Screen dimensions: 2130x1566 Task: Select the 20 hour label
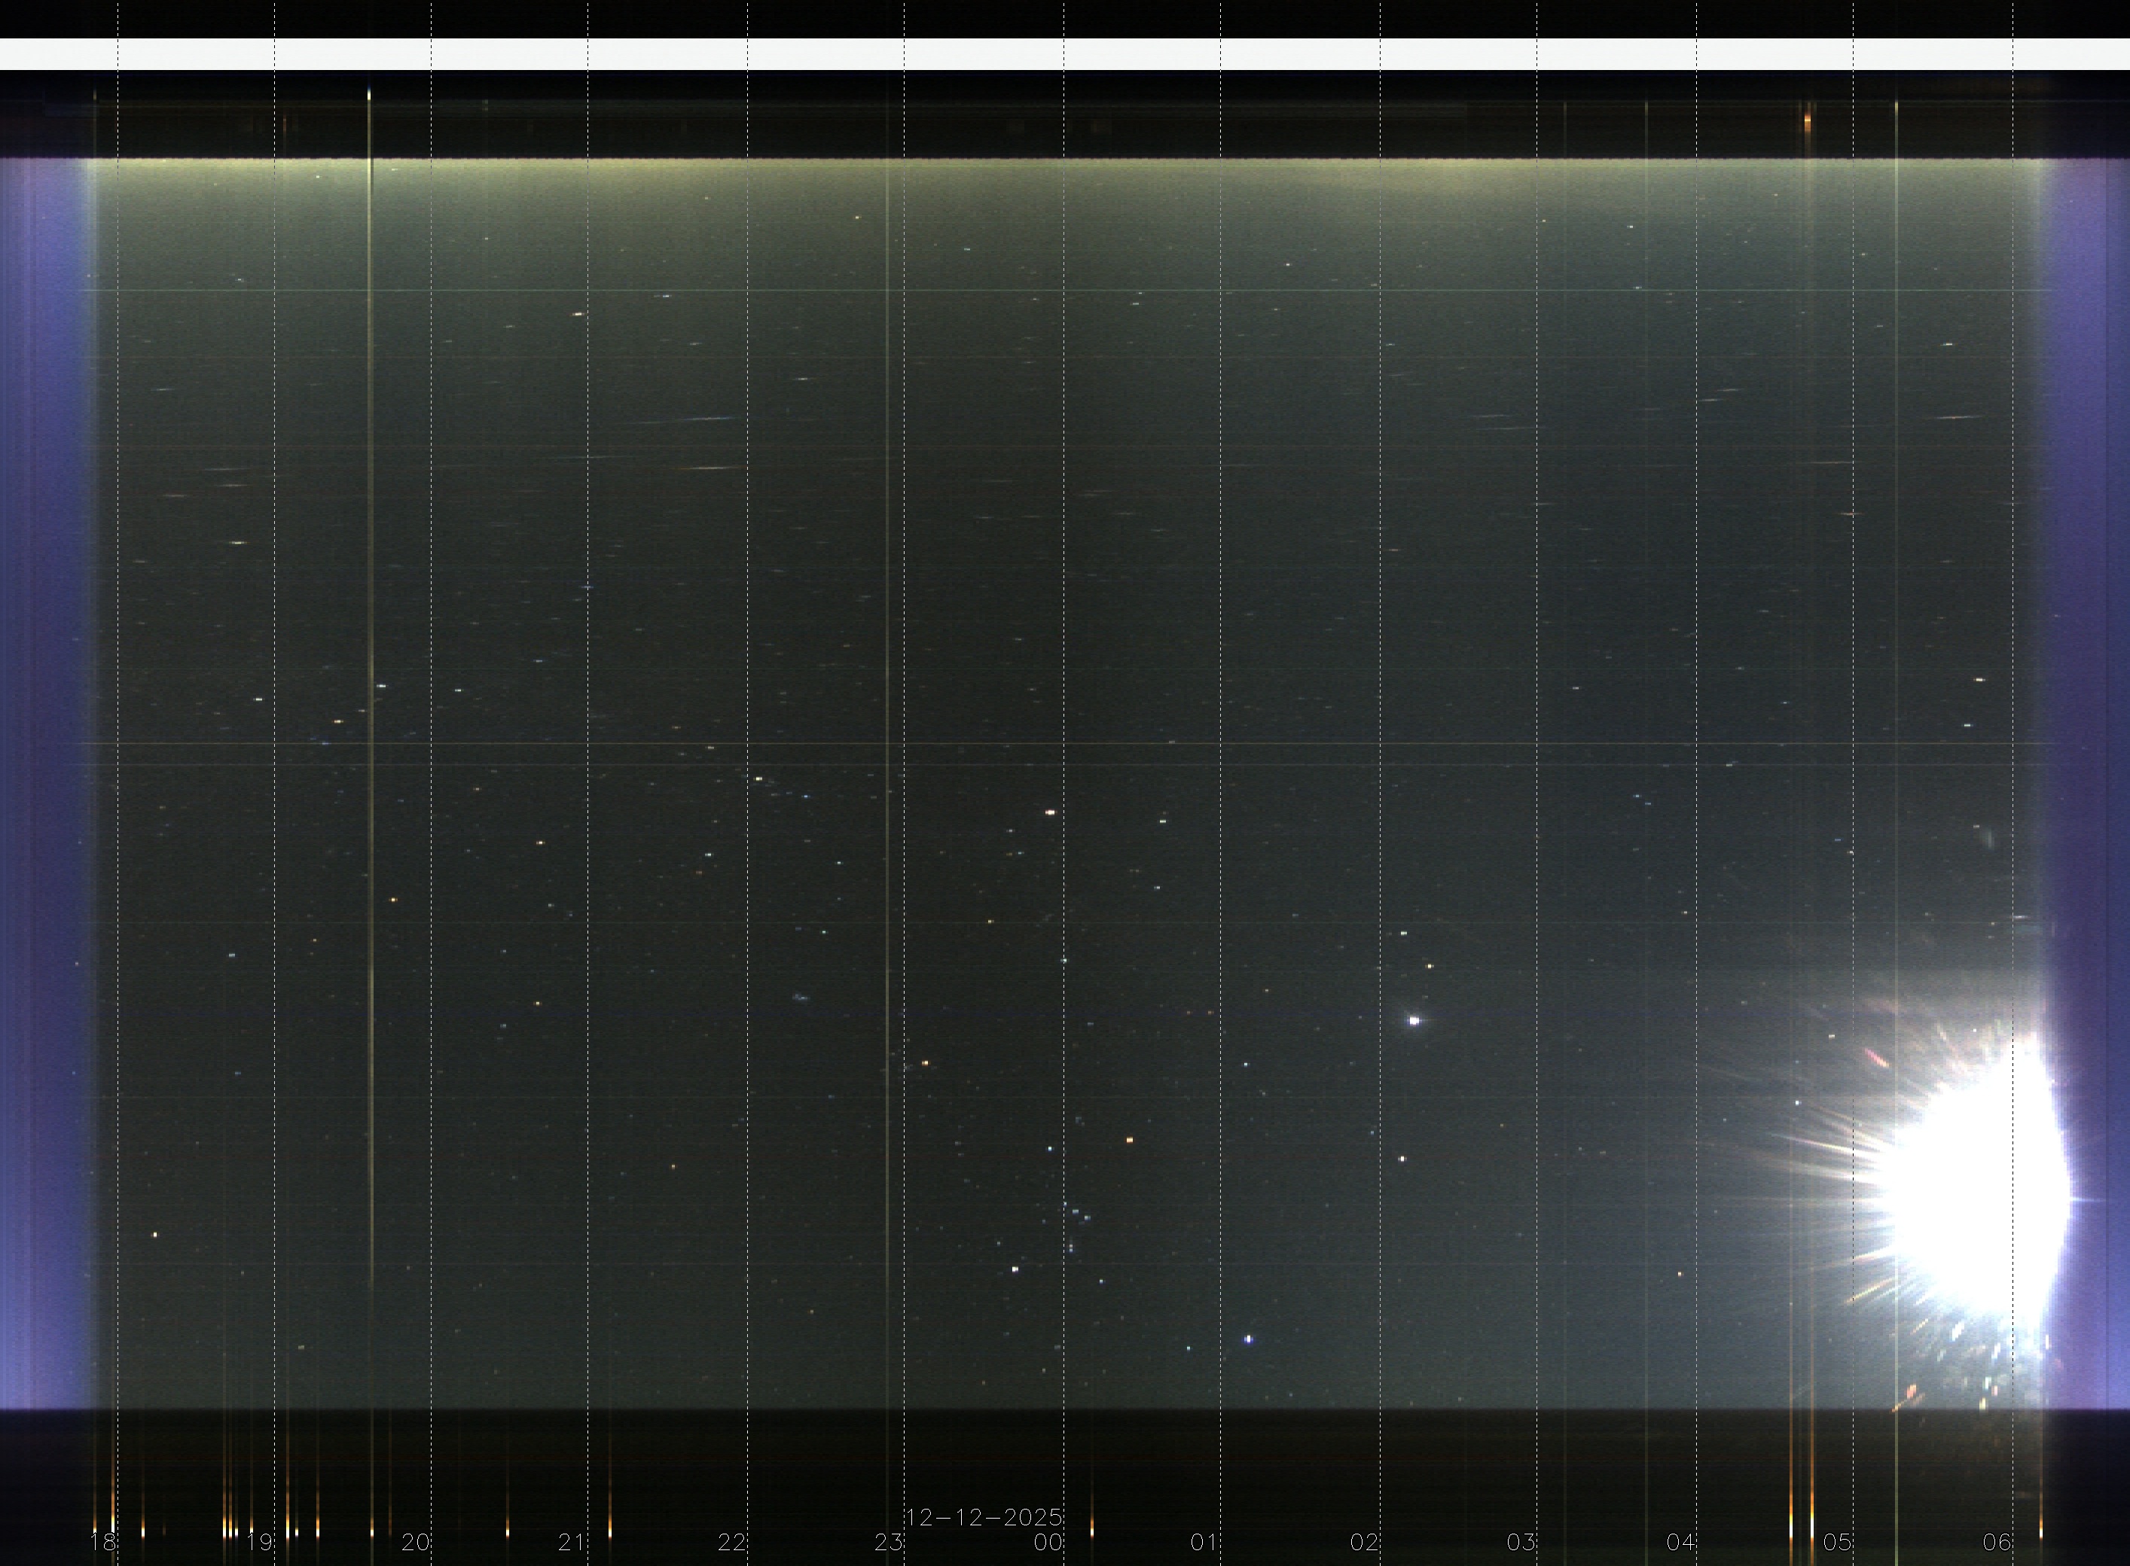pos(415,1543)
